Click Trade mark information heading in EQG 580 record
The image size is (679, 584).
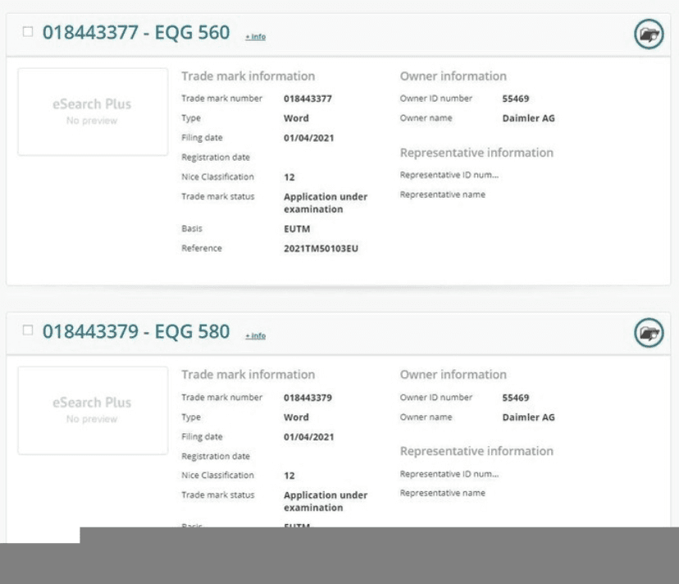click(x=248, y=375)
